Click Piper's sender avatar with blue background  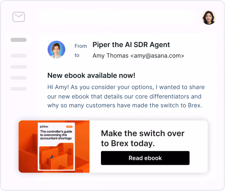click(x=56, y=49)
